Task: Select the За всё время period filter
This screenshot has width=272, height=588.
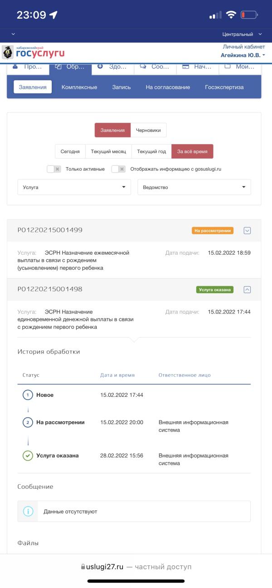Action: coord(192,151)
